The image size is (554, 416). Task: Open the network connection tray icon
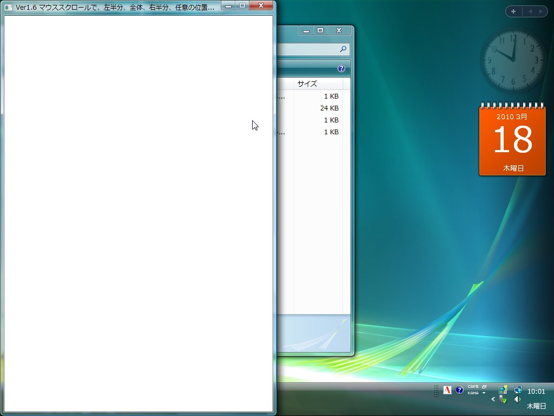[518, 389]
